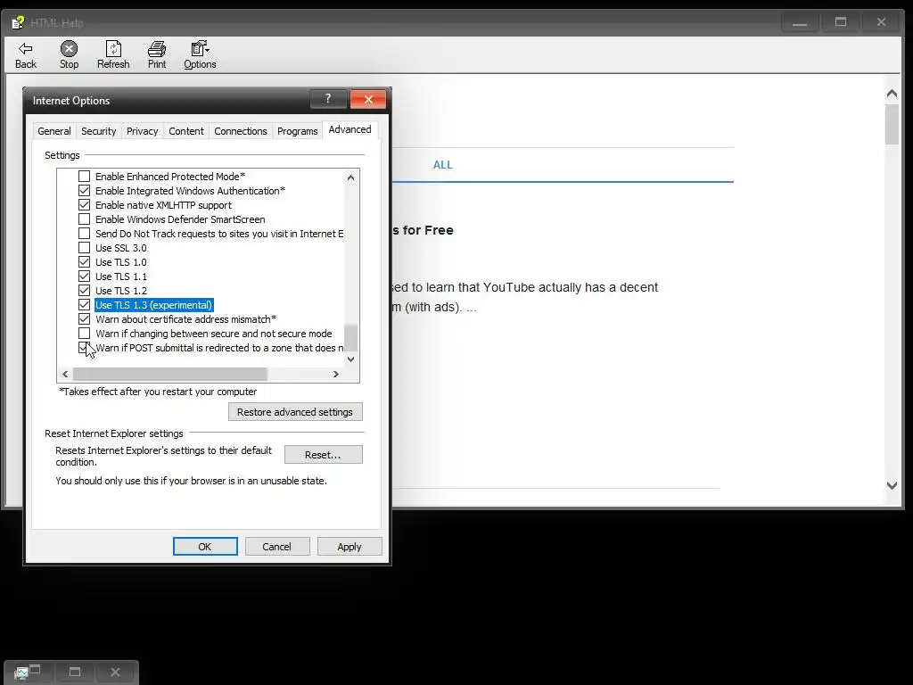The height and width of the screenshot is (685, 913).
Task: Click settings list scroll left arrow
Action: coord(65,374)
